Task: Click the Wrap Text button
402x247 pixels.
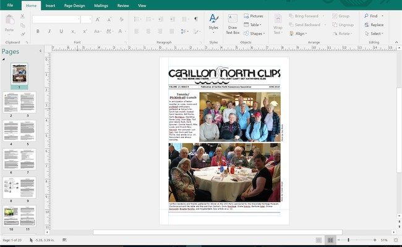Action: point(278,24)
